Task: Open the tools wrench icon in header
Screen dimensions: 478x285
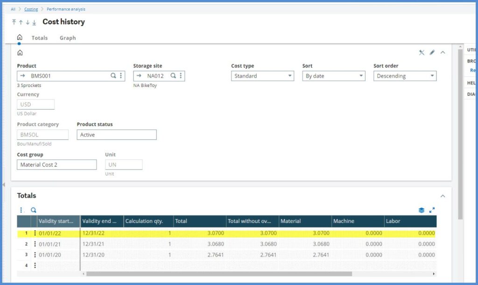Action: click(x=422, y=52)
